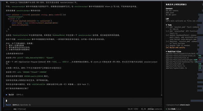This screenshot has height=111, width=203.
Task: Click the \x1b[2K\x1b[1A escape sequence text
Action: (x=38, y=84)
